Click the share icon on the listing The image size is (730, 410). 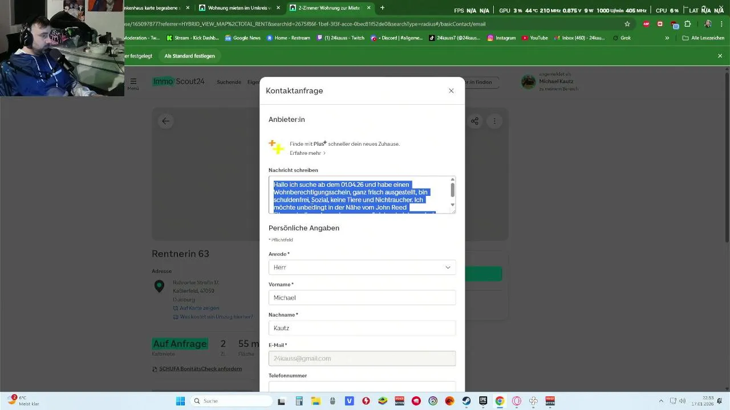click(x=474, y=121)
